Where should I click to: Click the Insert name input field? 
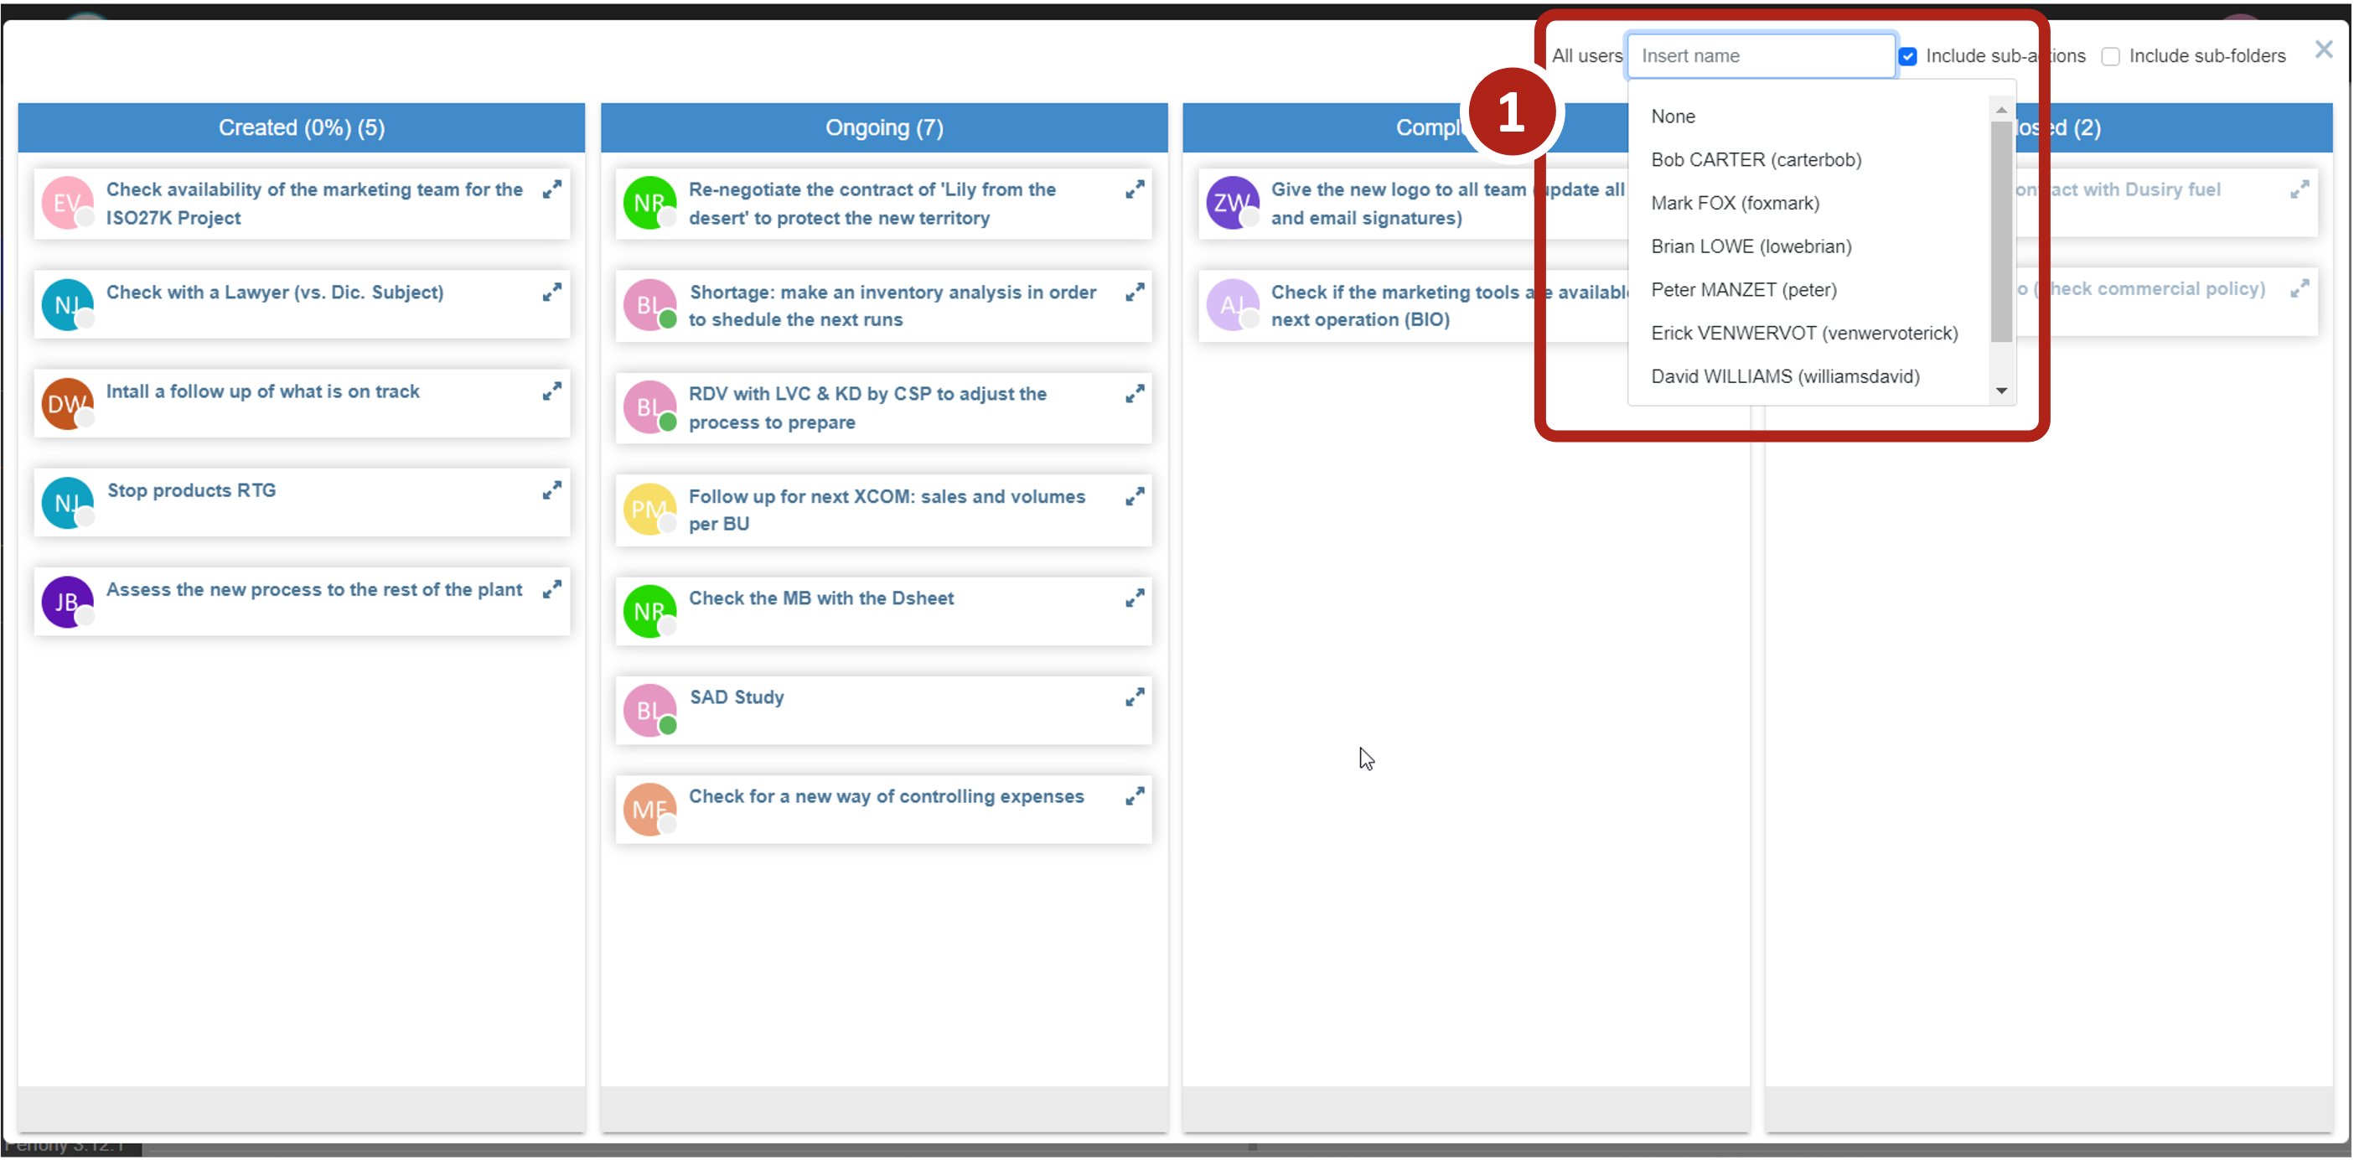(x=1760, y=57)
